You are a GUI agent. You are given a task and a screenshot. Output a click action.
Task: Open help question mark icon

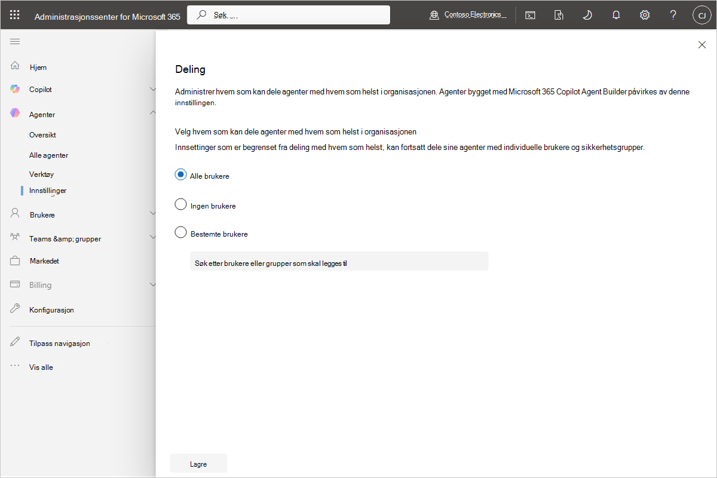click(x=673, y=16)
